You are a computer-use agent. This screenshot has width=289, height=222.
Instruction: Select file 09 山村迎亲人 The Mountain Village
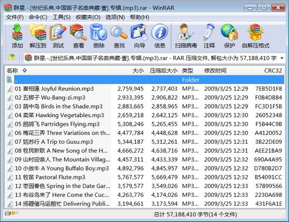[x=145, y=160]
